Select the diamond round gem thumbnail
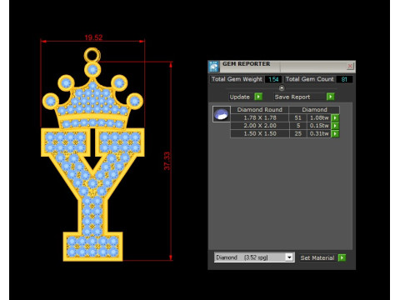The height and width of the screenshot is (300, 400). [x=222, y=114]
